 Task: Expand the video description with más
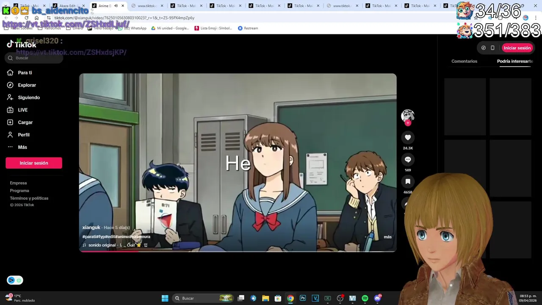pyautogui.click(x=387, y=237)
